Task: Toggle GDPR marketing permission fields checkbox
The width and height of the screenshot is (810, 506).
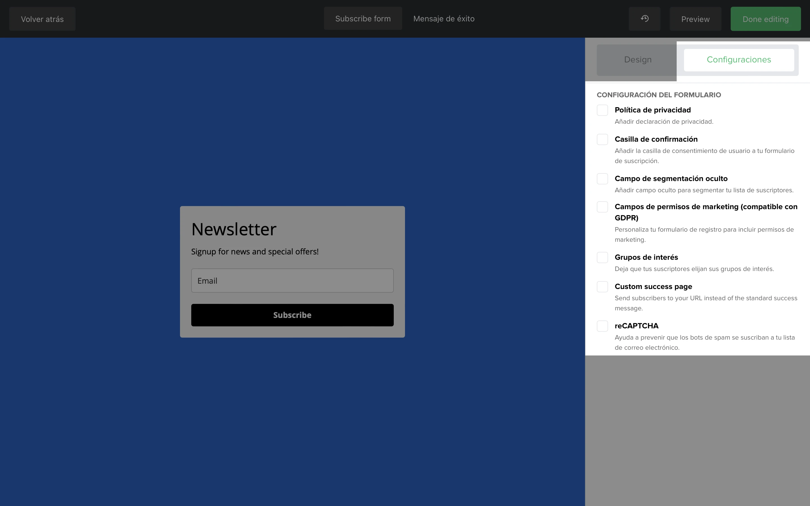Action: click(602, 207)
